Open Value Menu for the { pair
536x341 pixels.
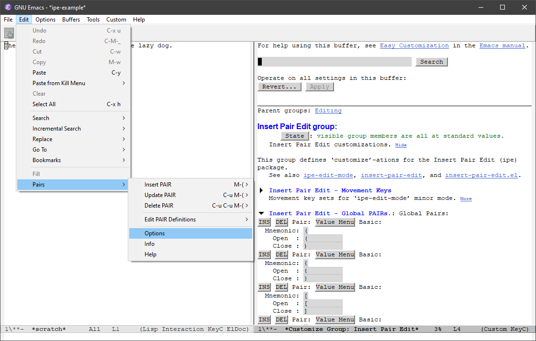coord(335,254)
